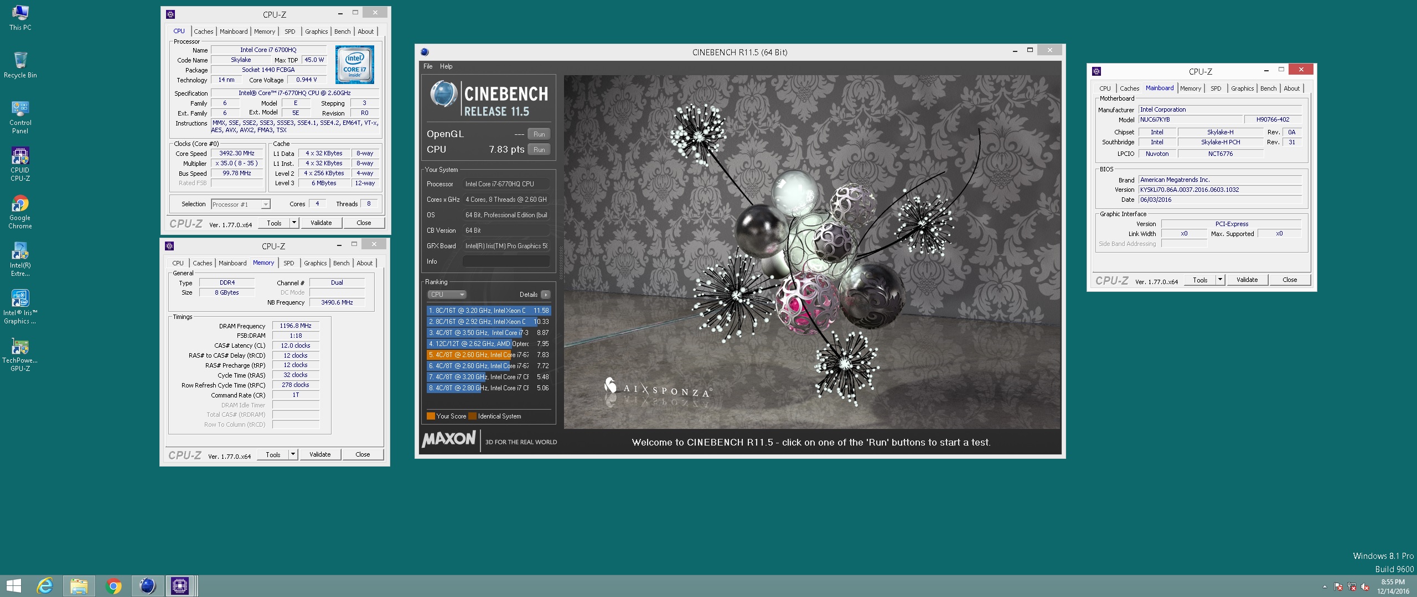The image size is (1417, 597).
Task: Open the Intel Iris Graphics desktop shortcut
Action: click(x=20, y=307)
